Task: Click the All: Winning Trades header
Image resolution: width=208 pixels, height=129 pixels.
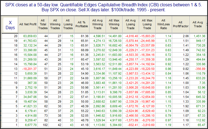Action: point(55,24)
